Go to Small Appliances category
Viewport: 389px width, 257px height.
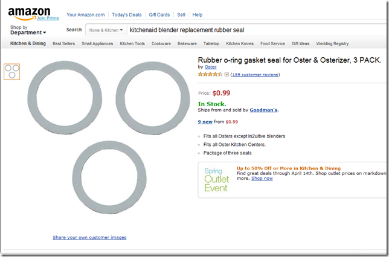(x=97, y=43)
